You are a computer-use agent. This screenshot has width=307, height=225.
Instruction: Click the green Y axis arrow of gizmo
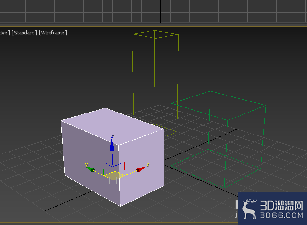tap(90, 169)
